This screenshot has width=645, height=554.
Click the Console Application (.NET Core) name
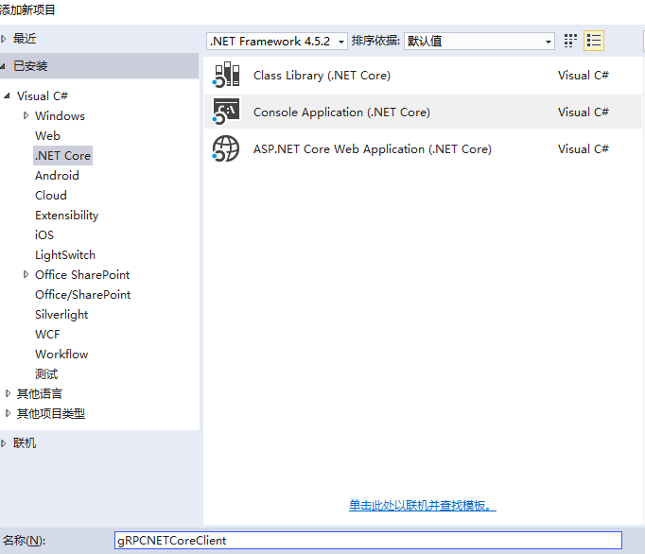pos(341,112)
